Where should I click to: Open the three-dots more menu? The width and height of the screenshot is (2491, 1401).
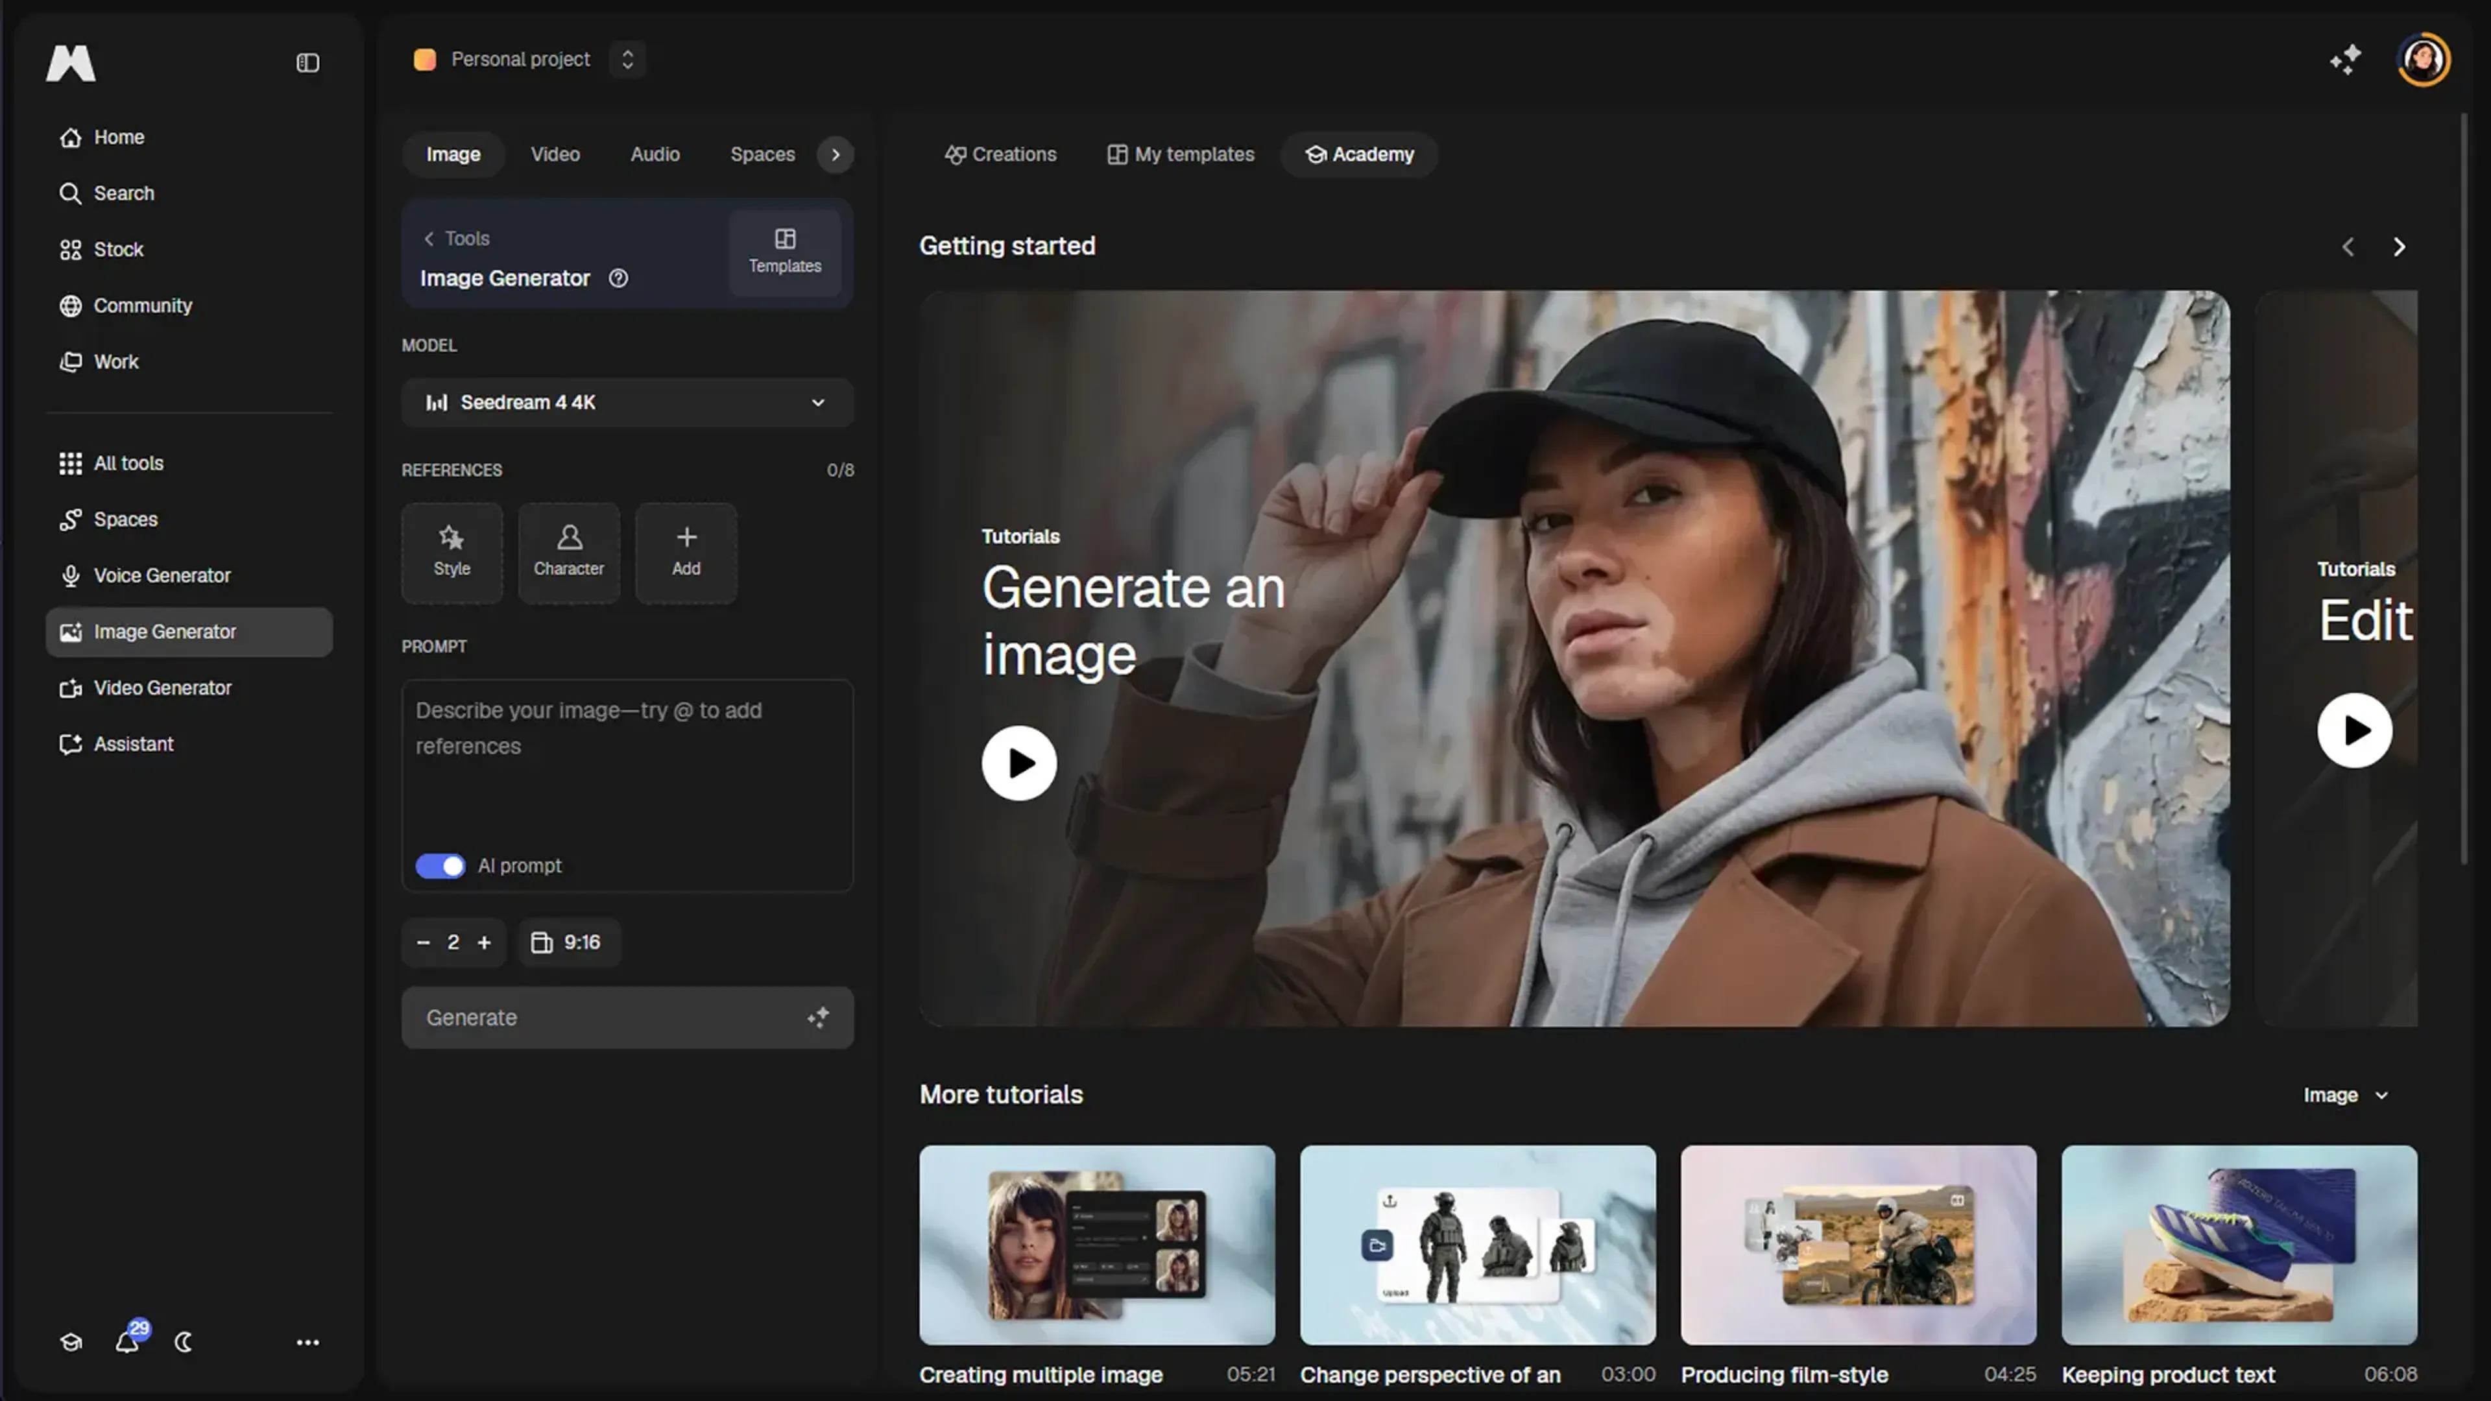coord(307,1342)
